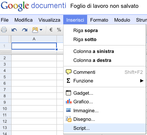Click the print icon in toolbar
This screenshot has width=147, height=135.
tap(4, 30)
